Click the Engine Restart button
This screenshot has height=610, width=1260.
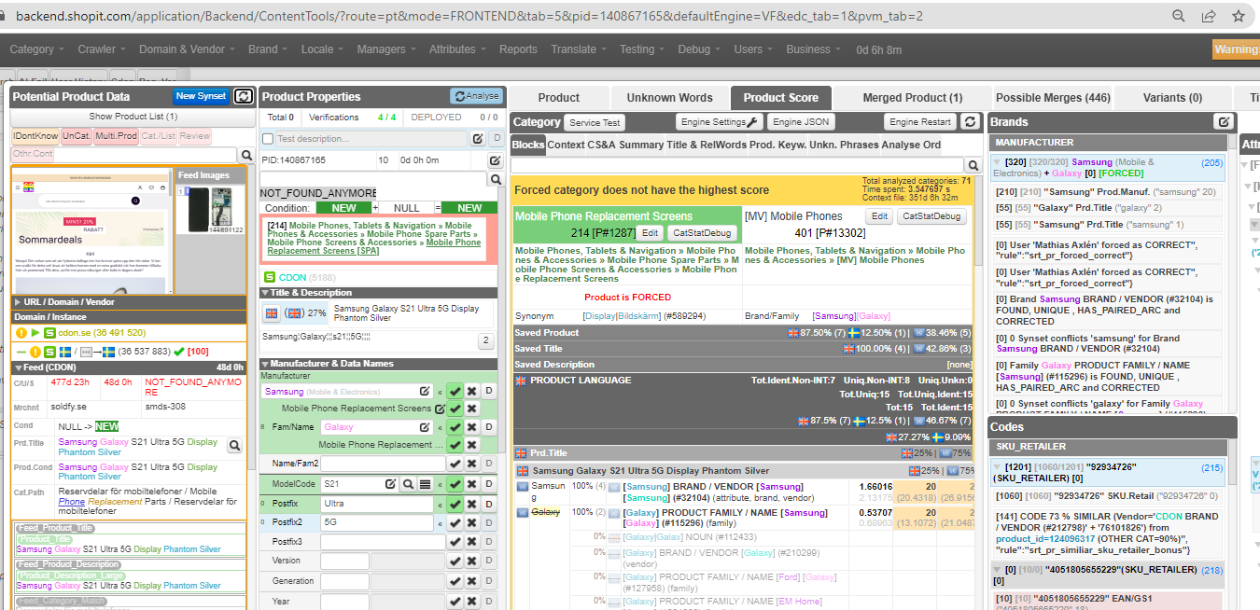point(920,122)
